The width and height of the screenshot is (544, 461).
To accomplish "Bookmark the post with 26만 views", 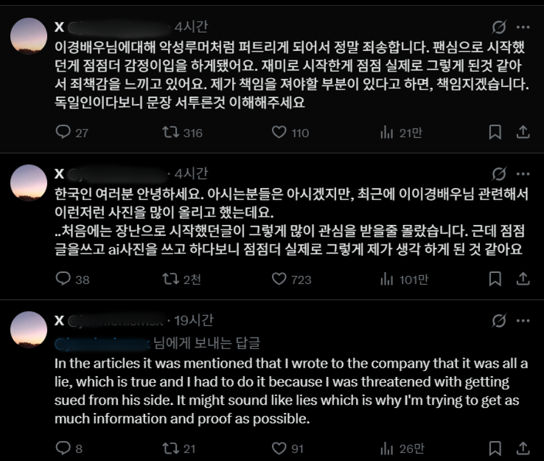I will click(x=495, y=448).
